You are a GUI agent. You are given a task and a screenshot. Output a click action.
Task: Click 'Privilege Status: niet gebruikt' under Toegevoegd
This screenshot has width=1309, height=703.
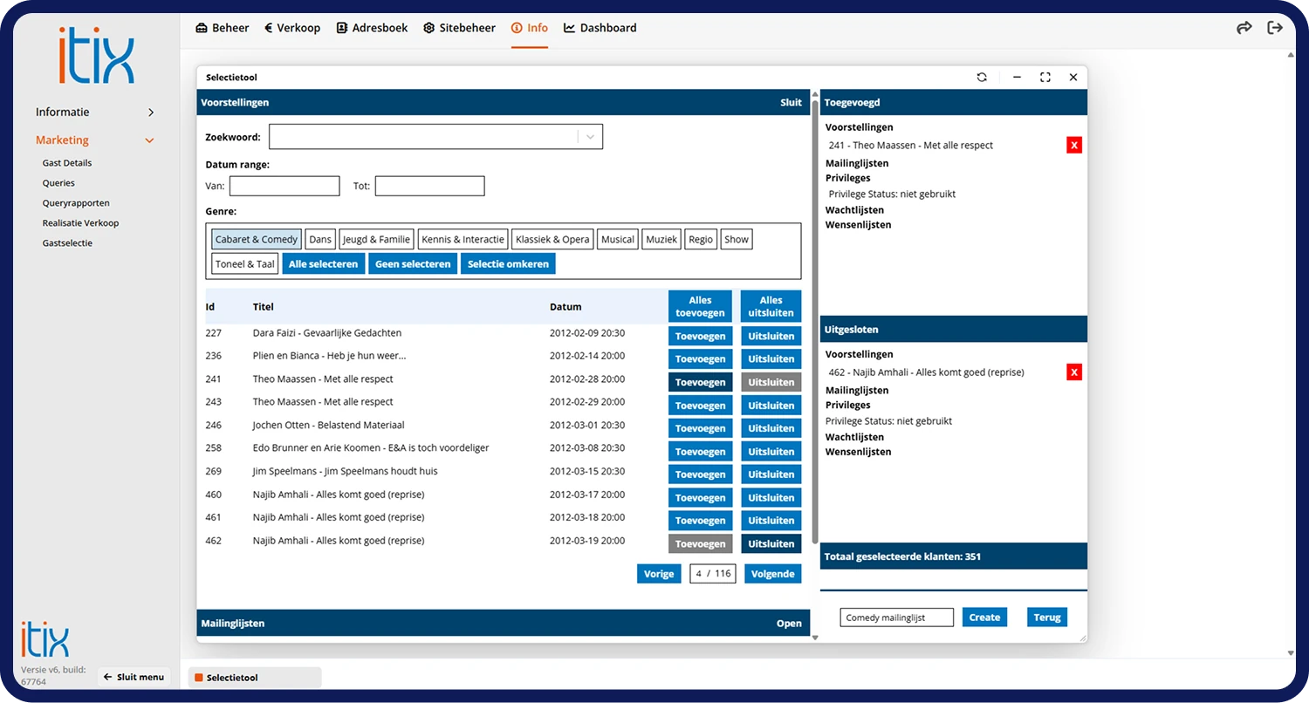tap(892, 194)
